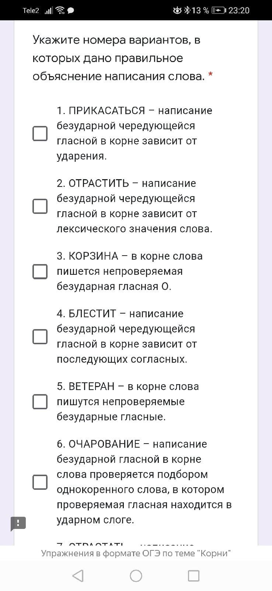
Task: Check option 3 КОРЗИНА checkbox
Action: (x=40, y=271)
